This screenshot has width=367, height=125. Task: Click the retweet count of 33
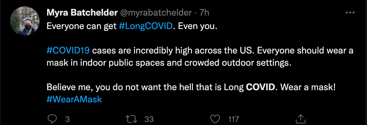point(149,119)
